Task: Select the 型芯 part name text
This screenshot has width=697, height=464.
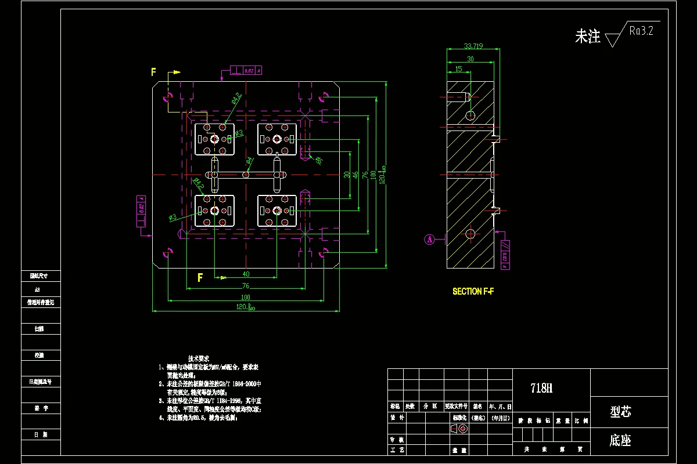Action: 620,412
